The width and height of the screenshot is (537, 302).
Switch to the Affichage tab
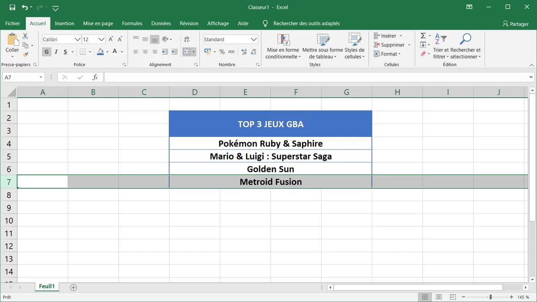[218, 23]
